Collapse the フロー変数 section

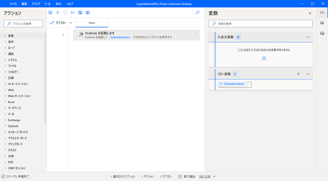[308, 74]
